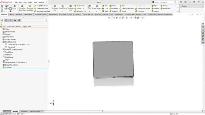
Task: Click the Swept Boss/Base tool
Action: click(41, 6)
